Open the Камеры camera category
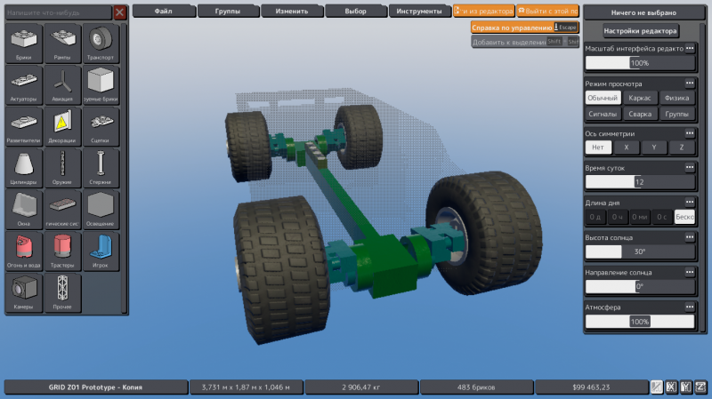The height and width of the screenshot is (399, 712). click(24, 293)
